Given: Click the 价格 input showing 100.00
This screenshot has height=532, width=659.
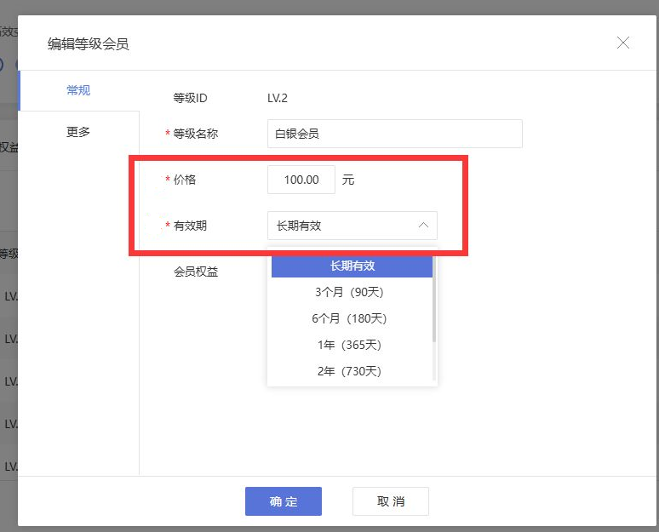Looking at the screenshot, I should [x=301, y=180].
